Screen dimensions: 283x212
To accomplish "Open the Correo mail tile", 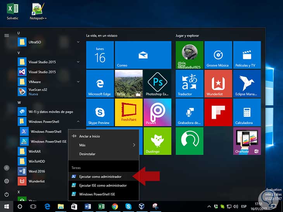I will pyautogui.click(x=143, y=55).
